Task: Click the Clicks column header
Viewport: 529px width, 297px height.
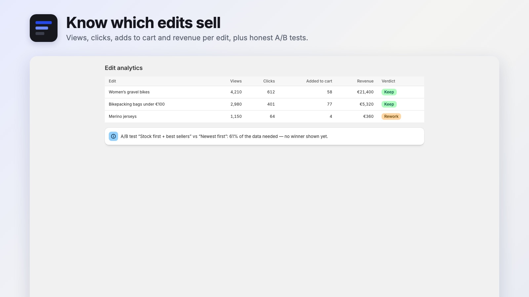Action: coord(269,81)
